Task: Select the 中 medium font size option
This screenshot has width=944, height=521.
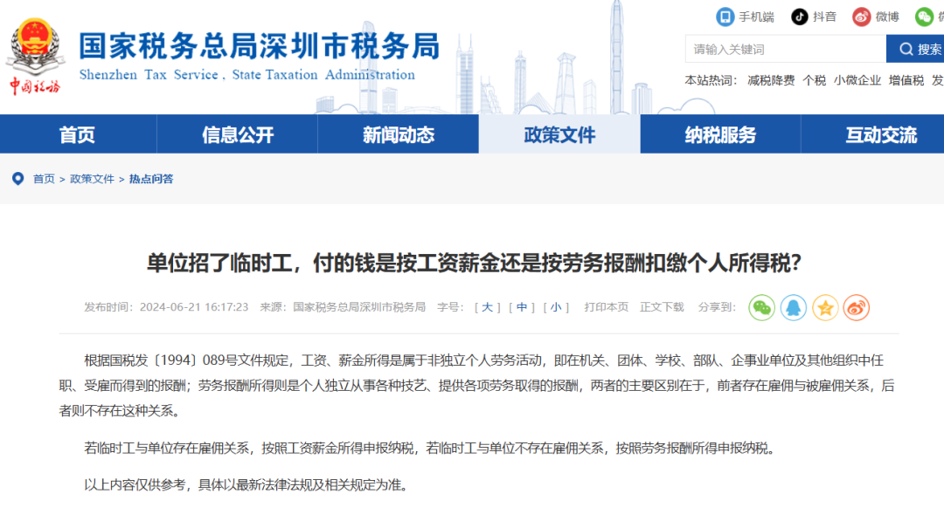Action: pyautogui.click(x=521, y=306)
